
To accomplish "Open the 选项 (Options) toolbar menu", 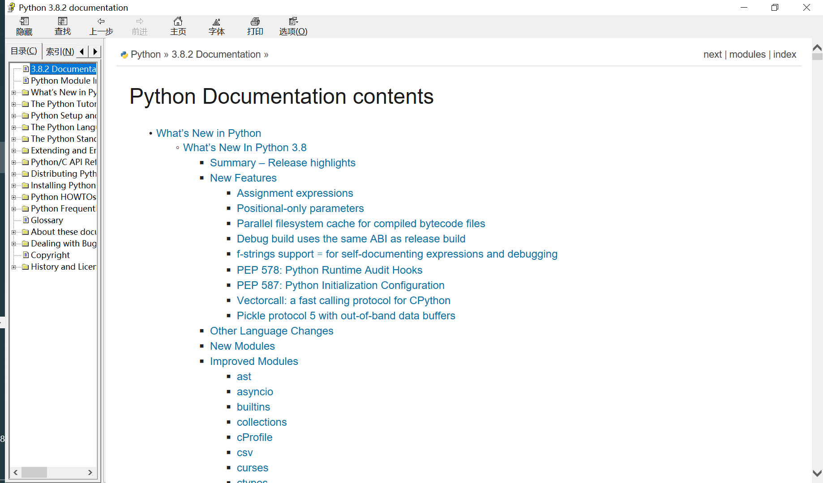I will point(293,26).
